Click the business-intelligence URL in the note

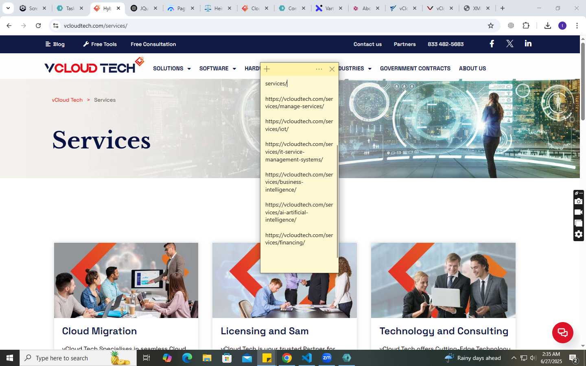pyautogui.click(x=299, y=182)
